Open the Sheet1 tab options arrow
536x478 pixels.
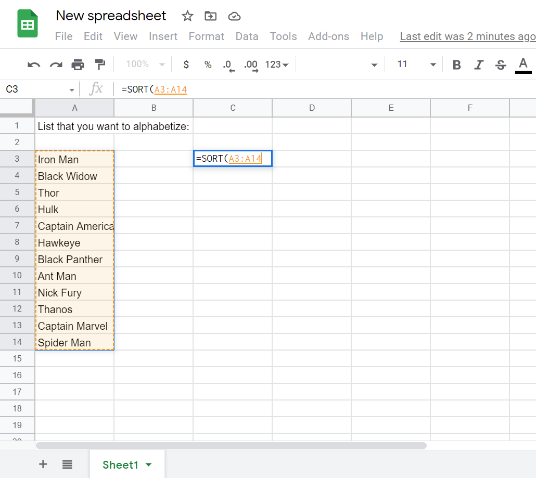click(x=149, y=464)
